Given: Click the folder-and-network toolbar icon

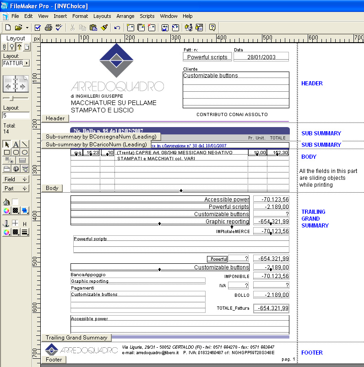Looking at the screenshot, I should [189, 28].
